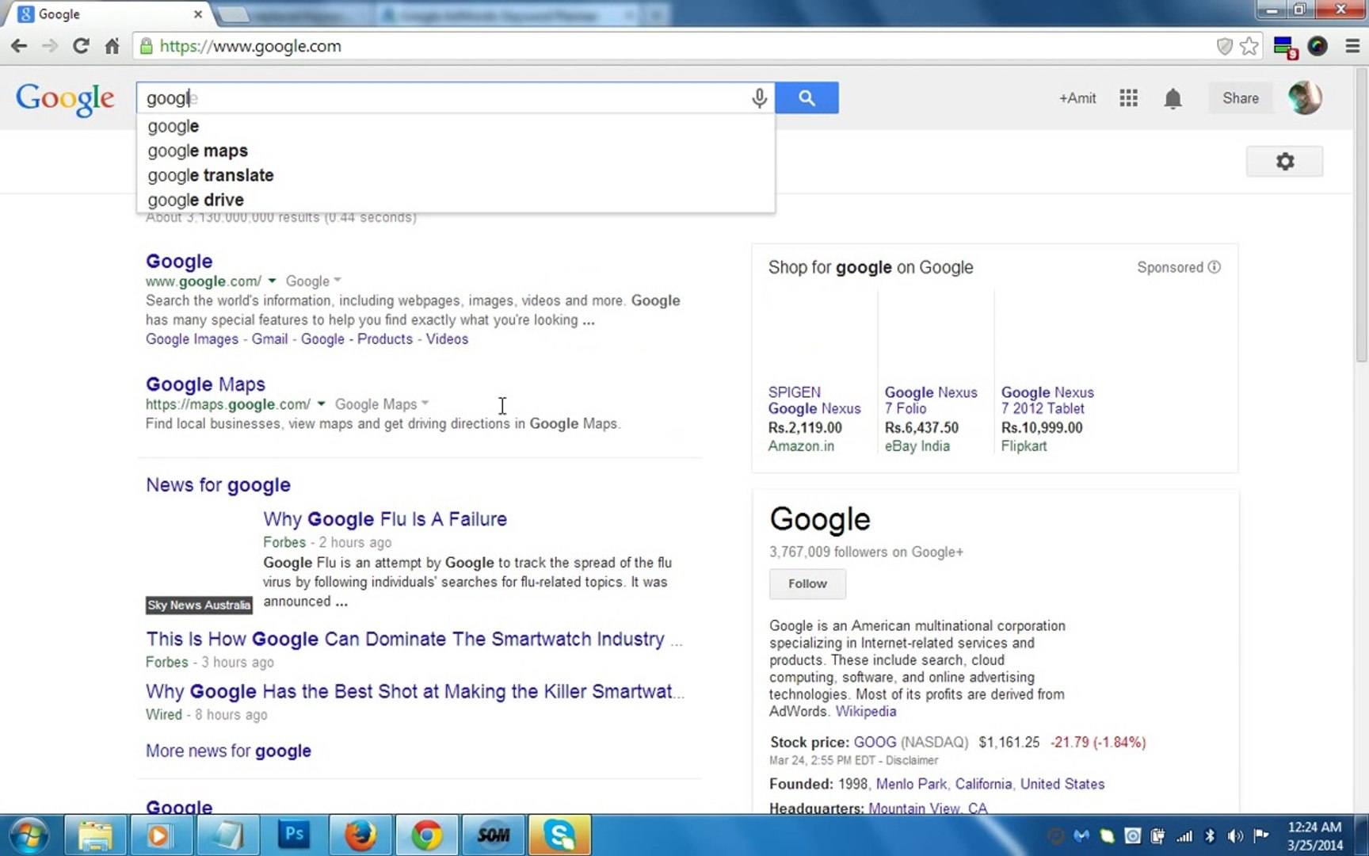Open the account profile picture
Viewport: 1369px width, 856px height.
coord(1304,97)
